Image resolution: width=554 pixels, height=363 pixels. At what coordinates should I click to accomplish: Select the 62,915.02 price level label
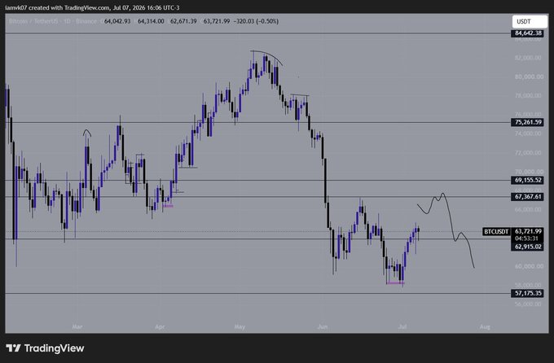528,247
